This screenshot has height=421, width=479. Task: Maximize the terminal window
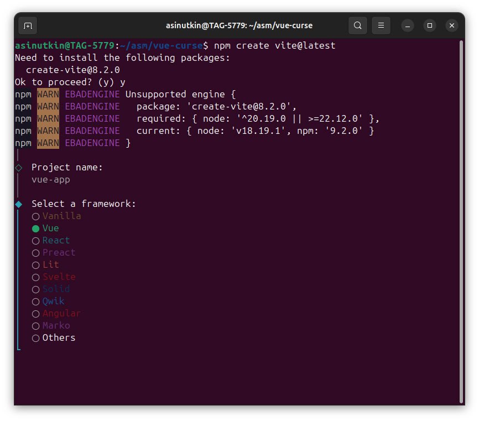click(429, 25)
